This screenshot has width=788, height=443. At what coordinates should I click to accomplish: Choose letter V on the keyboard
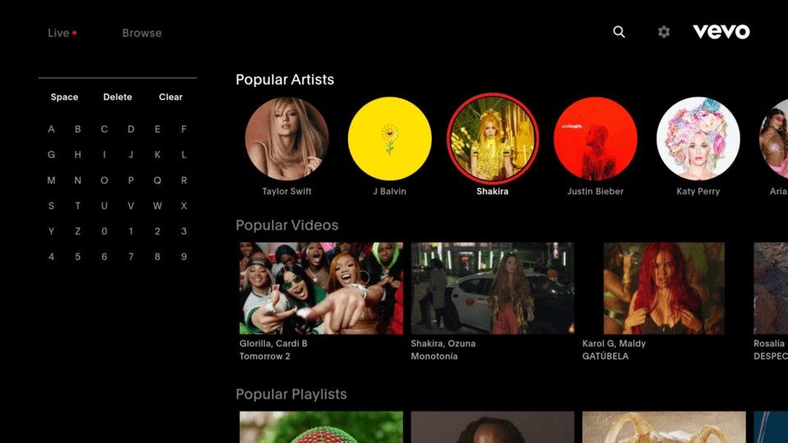(131, 206)
